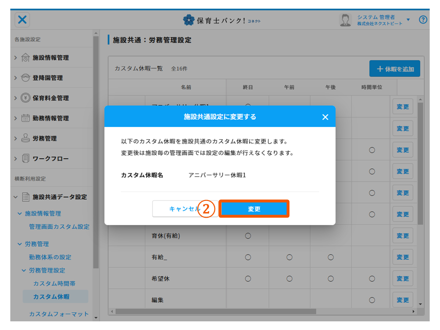Collapse the 施設共通データ設定 section
Viewport: 440px width, 330px height.
coord(16,197)
